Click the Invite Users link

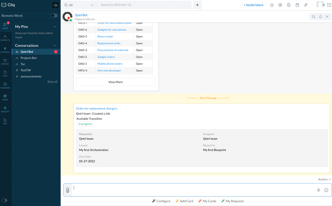pyautogui.click(x=253, y=5)
